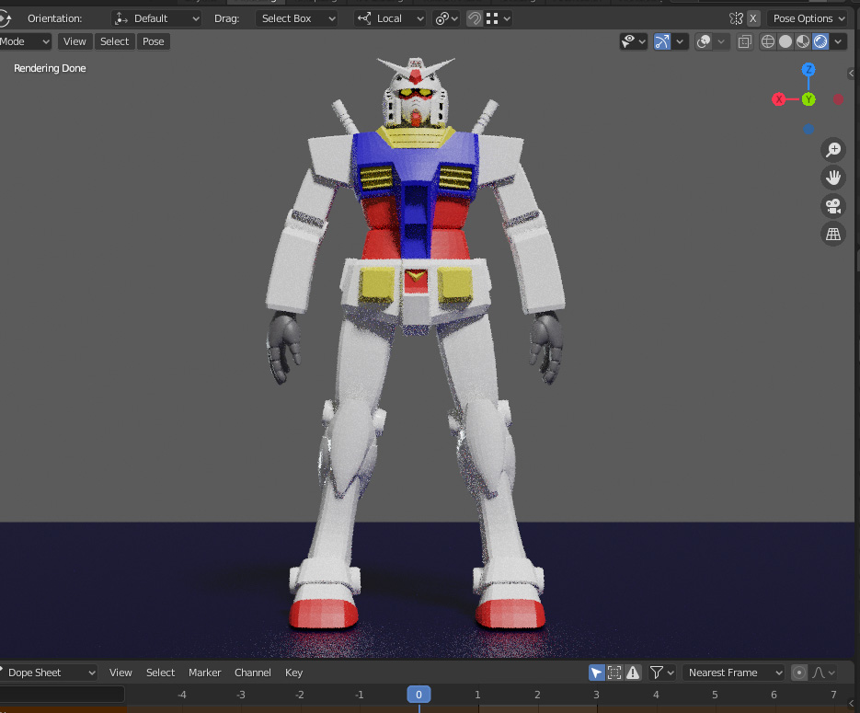Select material preview shading mode
This screenshot has height=713, width=860.
pyautogui.click(x=802, y=41)
